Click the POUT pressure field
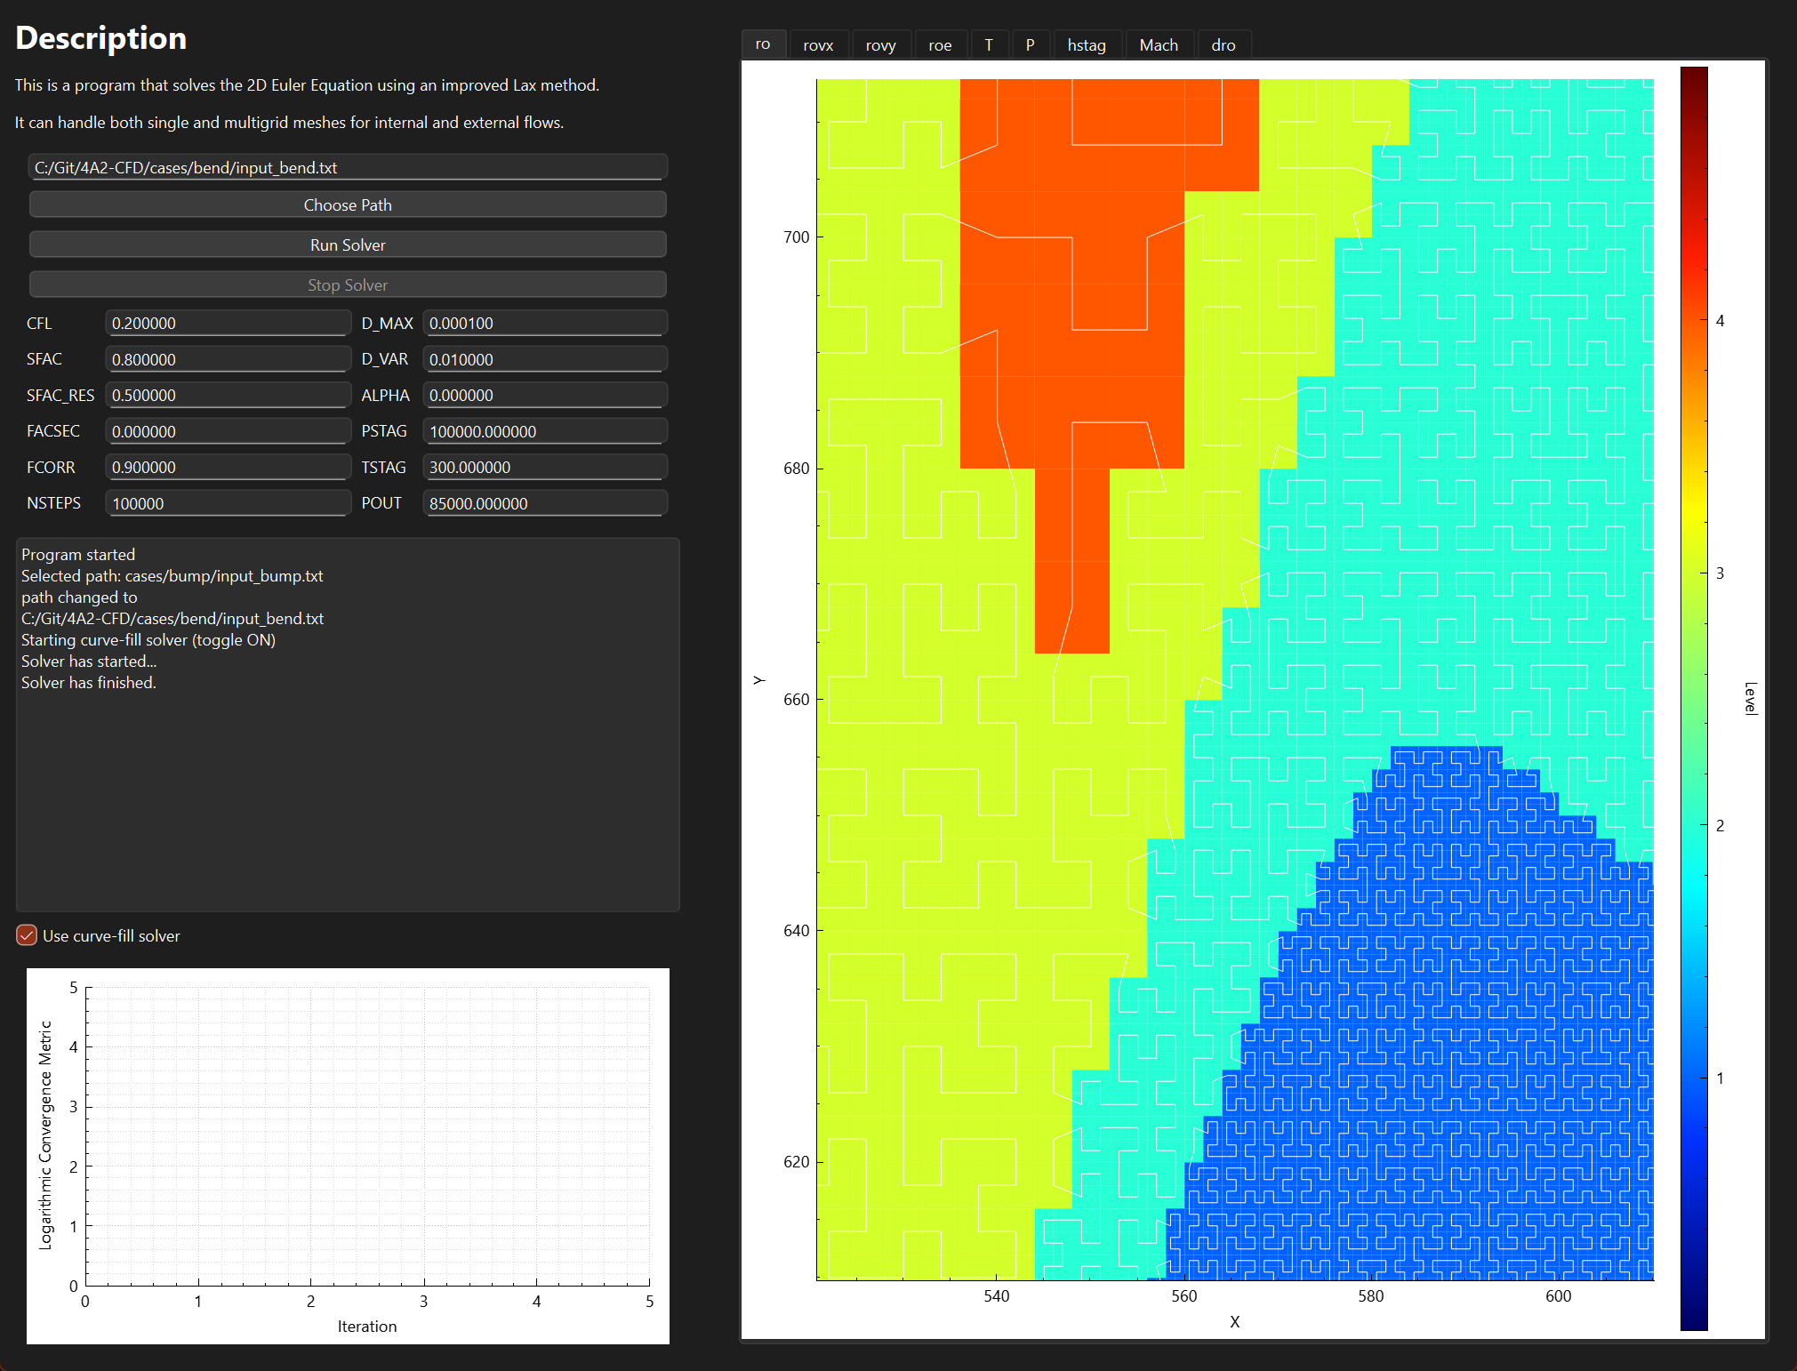1797x1371 pixels. 544,503
